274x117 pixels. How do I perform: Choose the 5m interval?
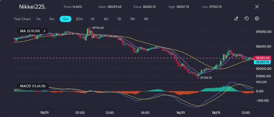(x=52, y=19)
